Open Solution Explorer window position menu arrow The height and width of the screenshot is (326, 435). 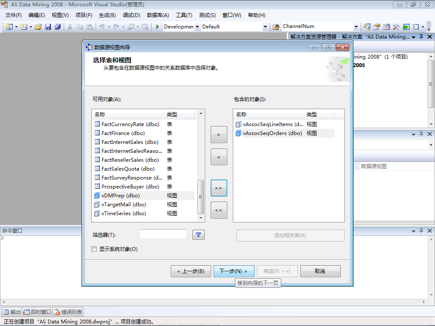[x=413, y=37]
